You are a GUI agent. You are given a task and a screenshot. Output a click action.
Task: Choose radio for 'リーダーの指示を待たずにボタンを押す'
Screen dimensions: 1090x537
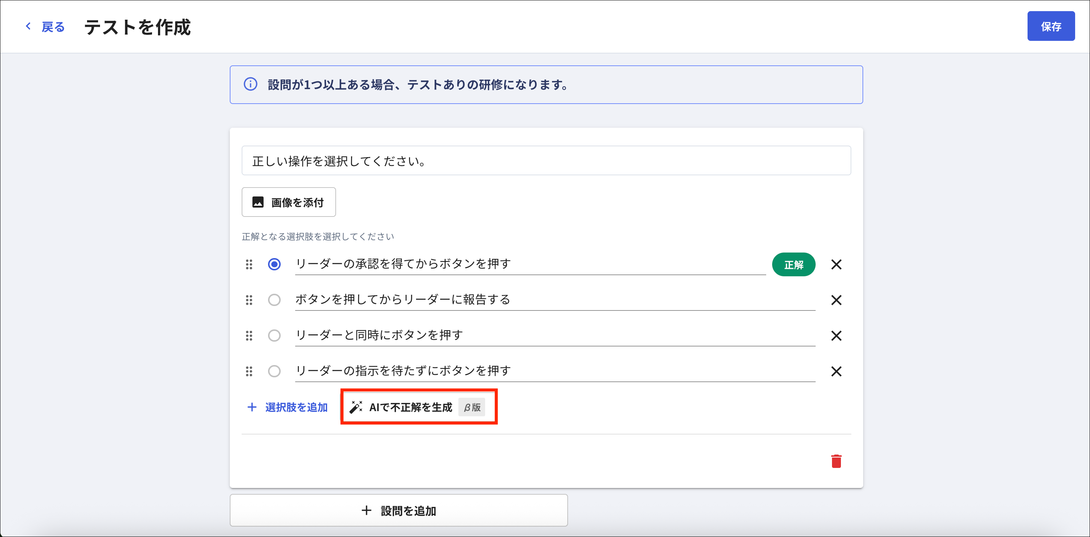click(x=274, y=371)
